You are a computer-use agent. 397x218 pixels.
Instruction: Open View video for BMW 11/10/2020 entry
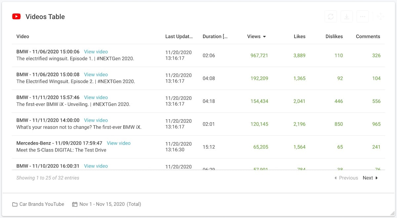(x=96, y=166)
